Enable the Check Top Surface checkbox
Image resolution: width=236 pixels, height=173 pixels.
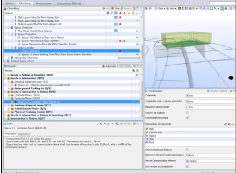click(187, 113)
